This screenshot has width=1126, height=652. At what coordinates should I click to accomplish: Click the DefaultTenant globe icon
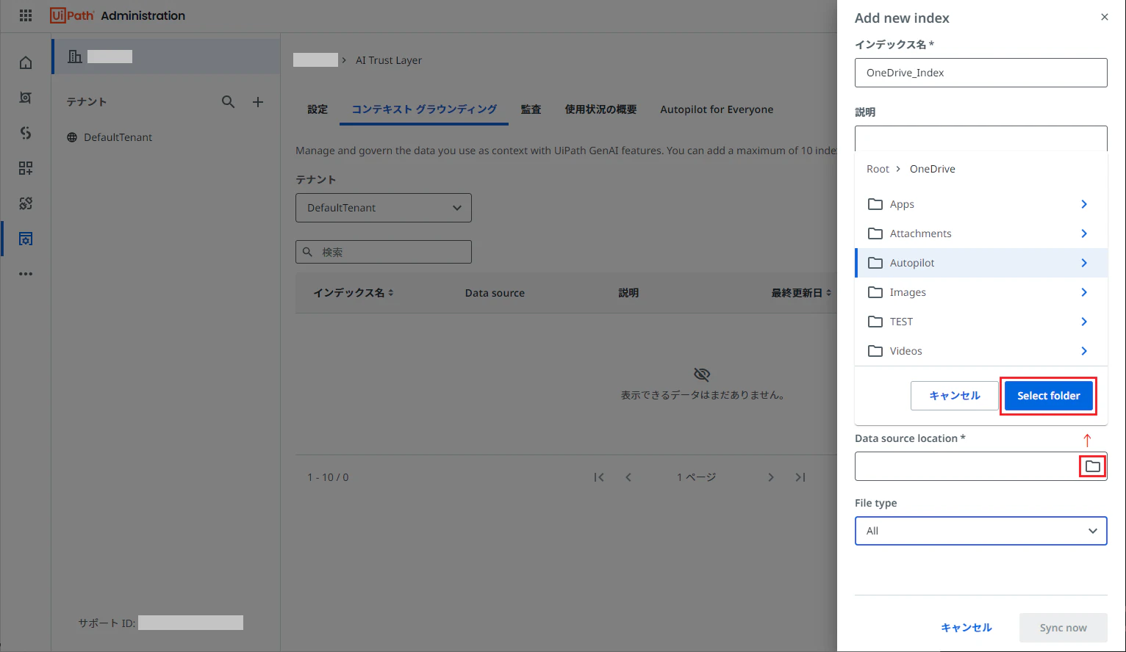coord(72,137)
